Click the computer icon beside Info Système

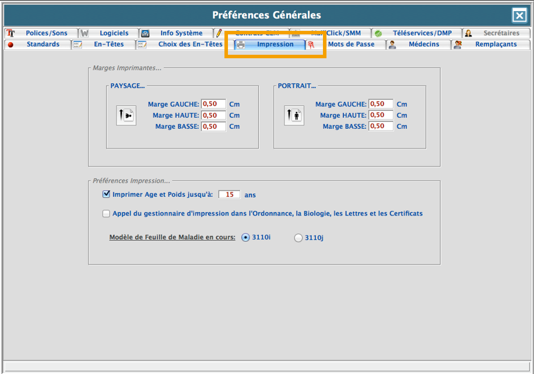click(x=145, y=34)
